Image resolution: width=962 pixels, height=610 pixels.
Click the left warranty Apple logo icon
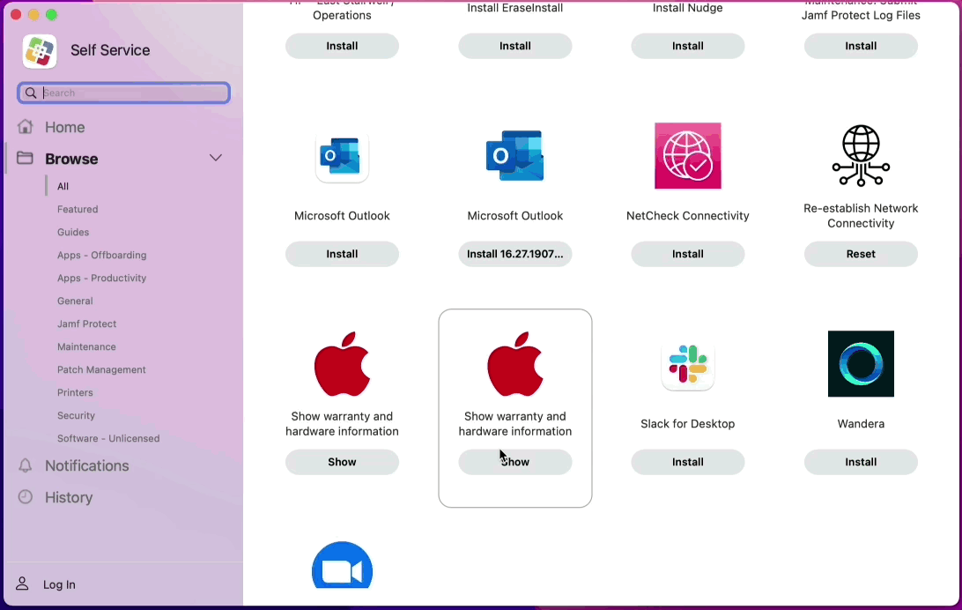(342, 364)
